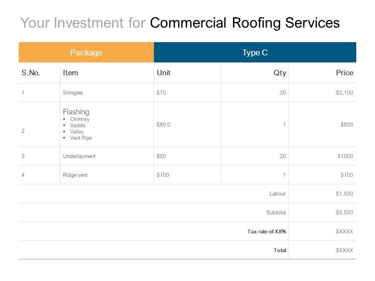Image resolution: width=375 pixels, height=281 pixels.
Task: Click the $100 Ridge vent unit price
Action: pos(162,175)
